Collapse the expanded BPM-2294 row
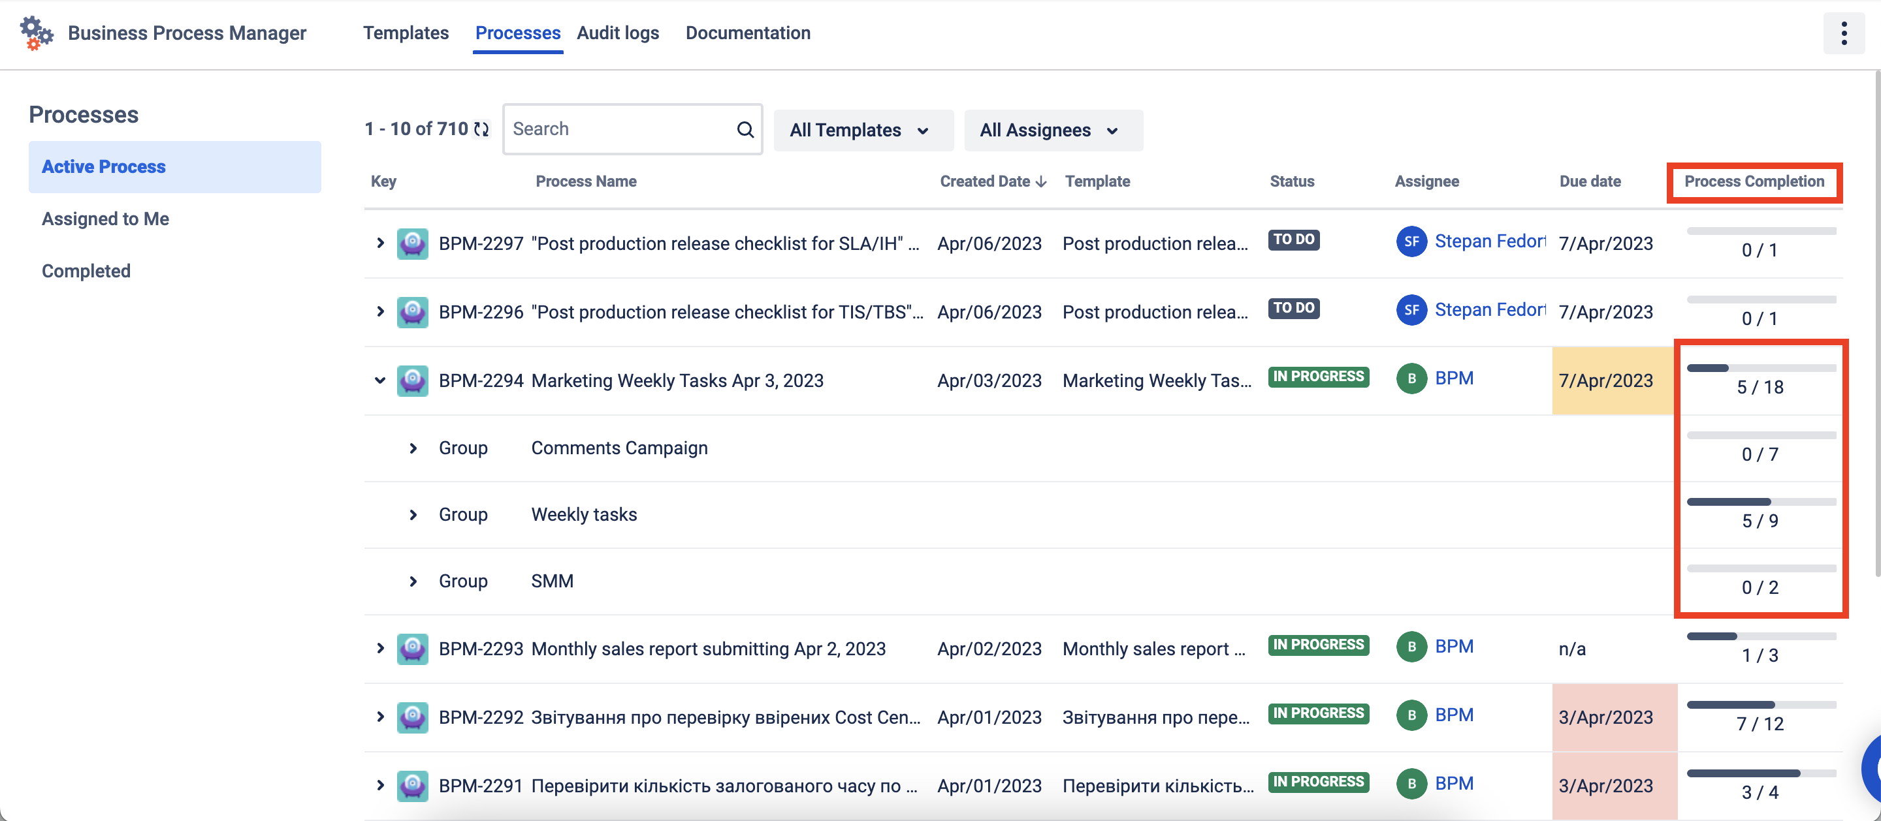The width and height of the screenshot is (1881, 821). pyautogui.click(x=379, y=380)
